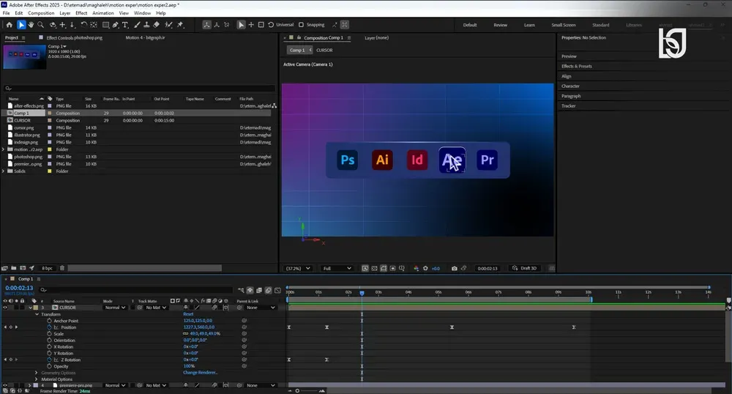Open the Animation menu
The image size is (732, 394).
(102, 13)
